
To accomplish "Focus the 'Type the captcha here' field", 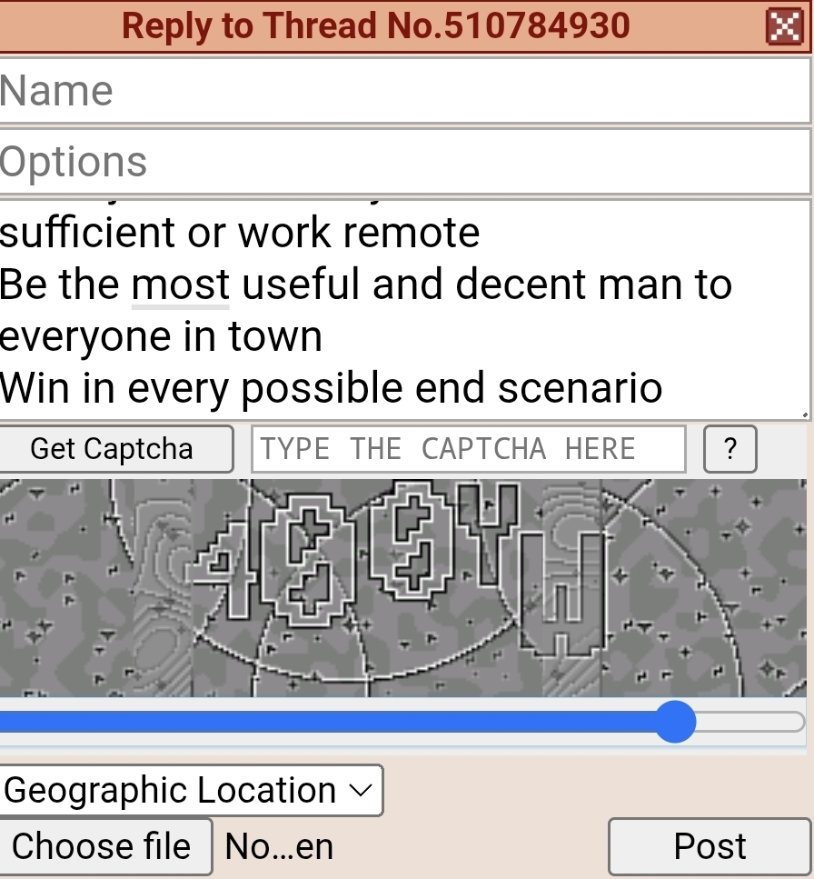I will [469, 449].
